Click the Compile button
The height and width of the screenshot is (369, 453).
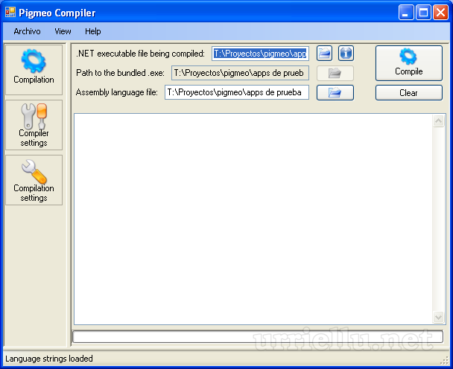coord(409,63)
